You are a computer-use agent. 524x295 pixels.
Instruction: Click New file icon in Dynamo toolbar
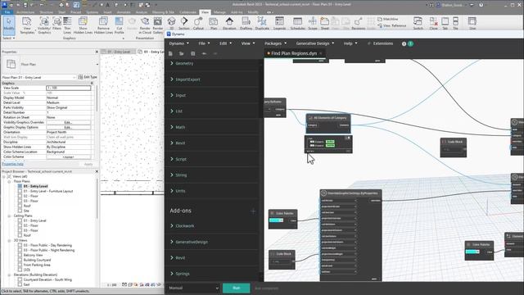point(171,53)
